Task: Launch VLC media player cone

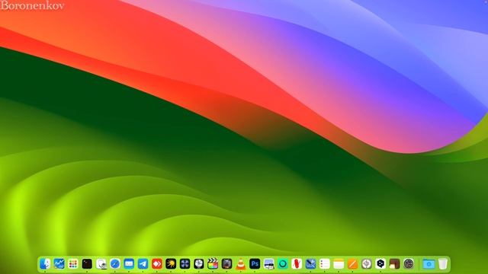Action: [x=241, y=264]
